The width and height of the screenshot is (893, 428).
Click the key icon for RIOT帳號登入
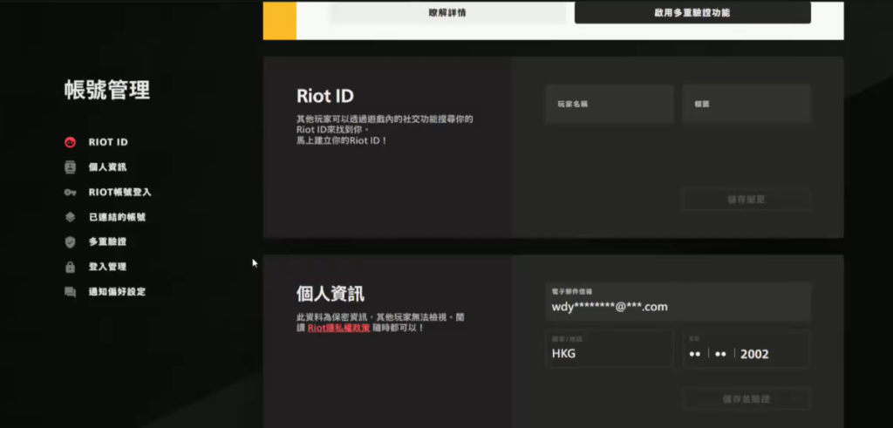coord(70,192)
